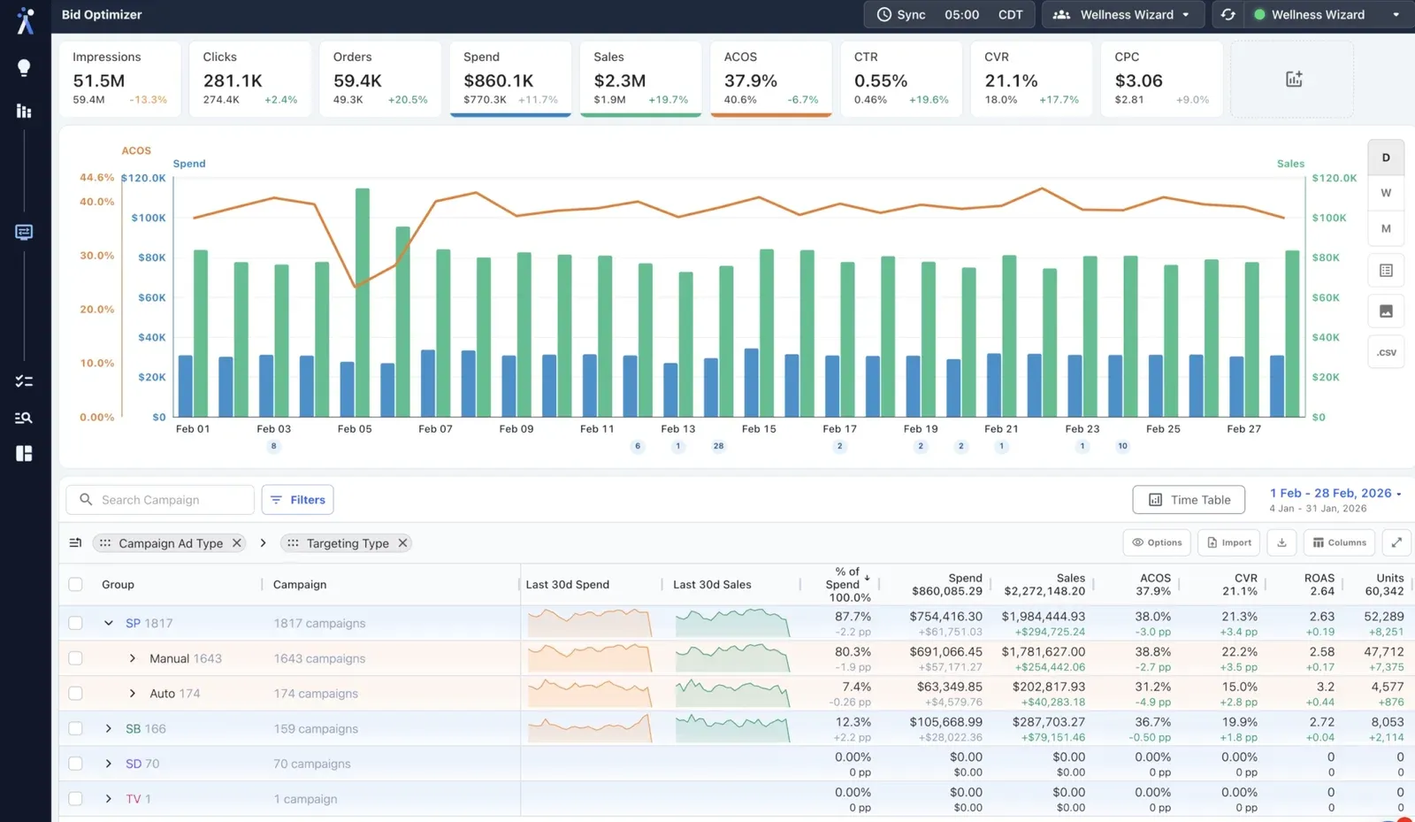
Task: Check the Auto 174 row checkbox
Action: point(75,694)
